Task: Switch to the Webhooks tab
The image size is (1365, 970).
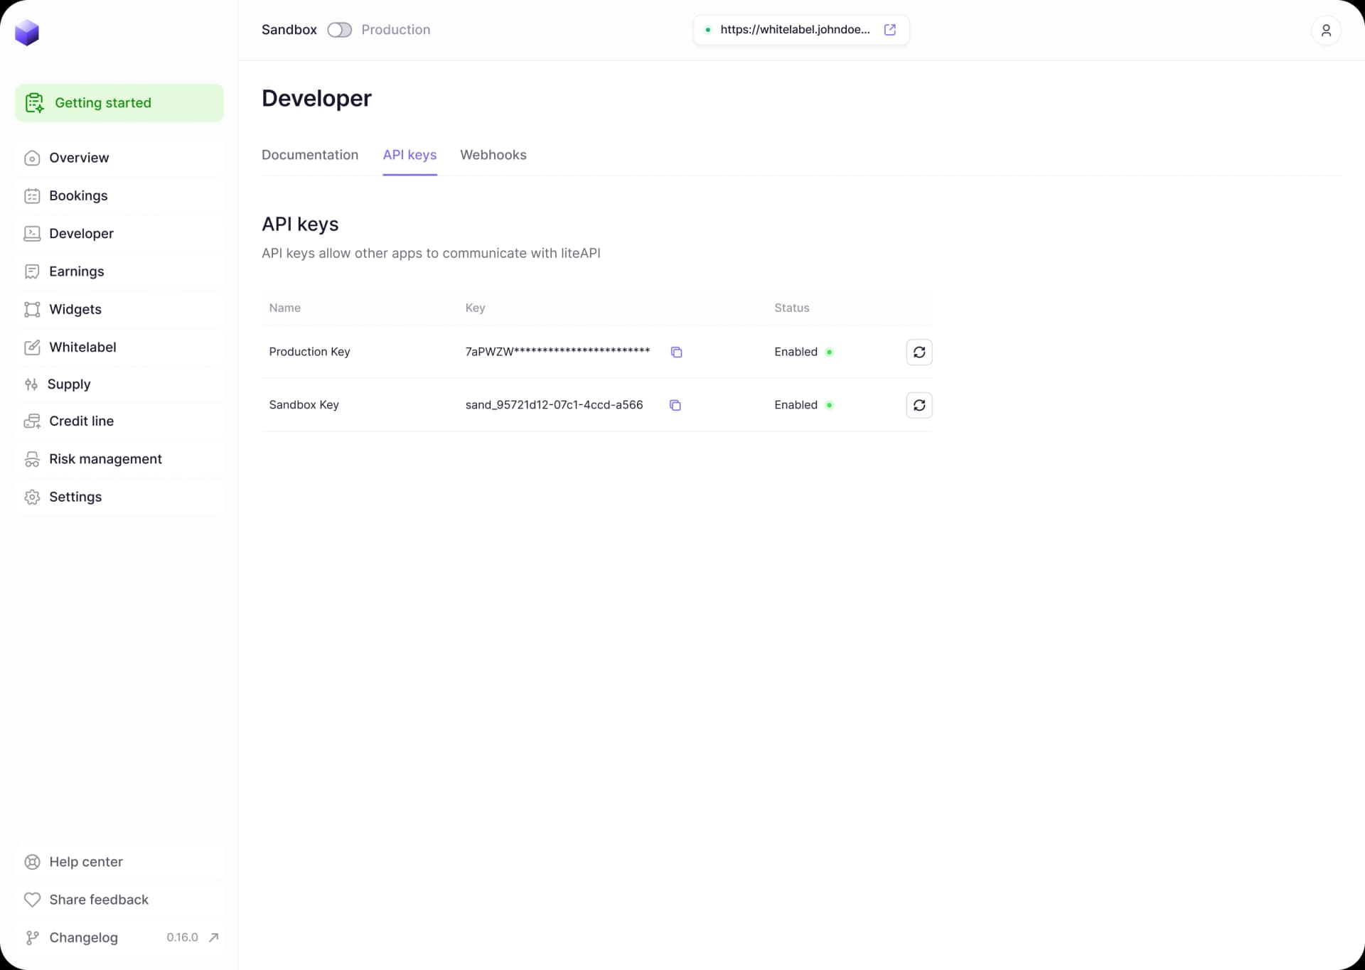Action: pyautogui.click(x=493, y=155)
